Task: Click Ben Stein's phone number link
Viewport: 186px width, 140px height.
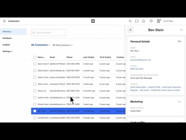Action: tap(137, 69)
